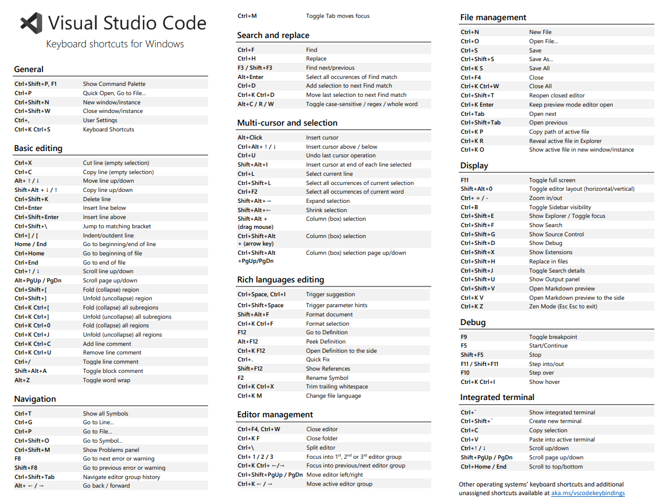Click 'Zen Mode (Esc Esc to exit)'
The image size is (667, 498).
[563, 306]
